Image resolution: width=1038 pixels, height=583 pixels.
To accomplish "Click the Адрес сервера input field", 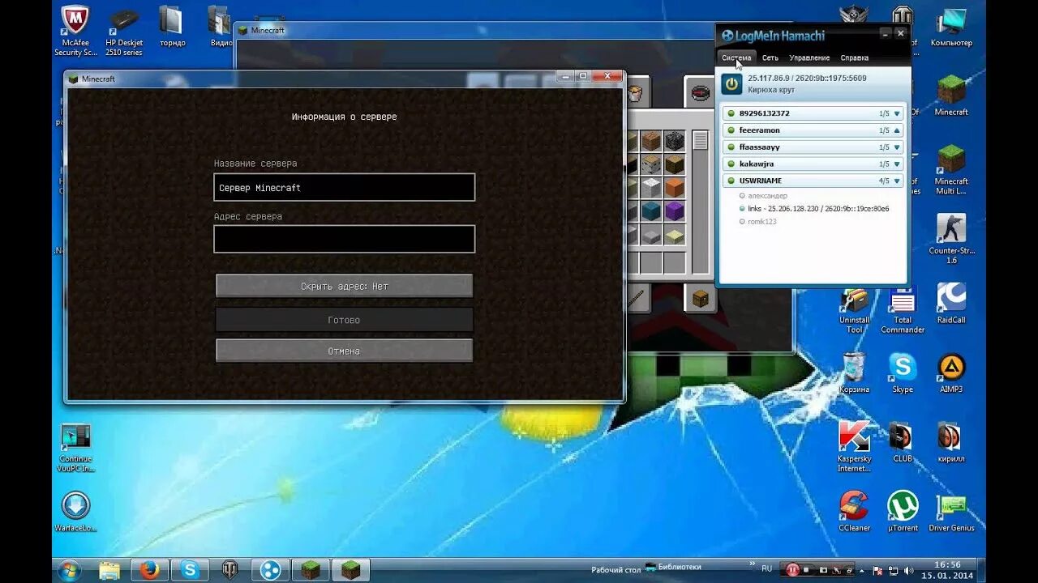I will coord(345,239).
